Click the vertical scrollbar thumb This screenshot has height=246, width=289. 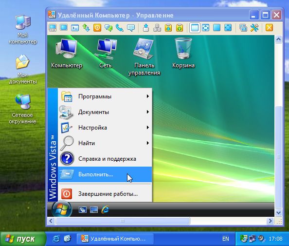pos(278,157)
